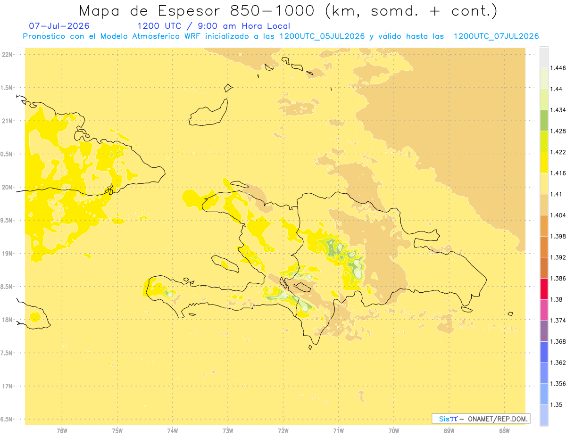This screenshot has width=566, height=437.
Task: Select the date label '07-Jul-2026'
Action: click(x=59, y=26)
